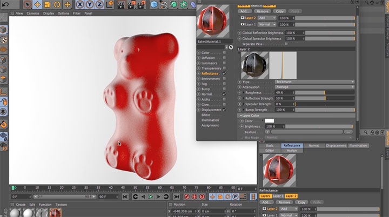Collapse the Layer Color section
This screenshot has width=389, height=217.
(x=240, y=116)
